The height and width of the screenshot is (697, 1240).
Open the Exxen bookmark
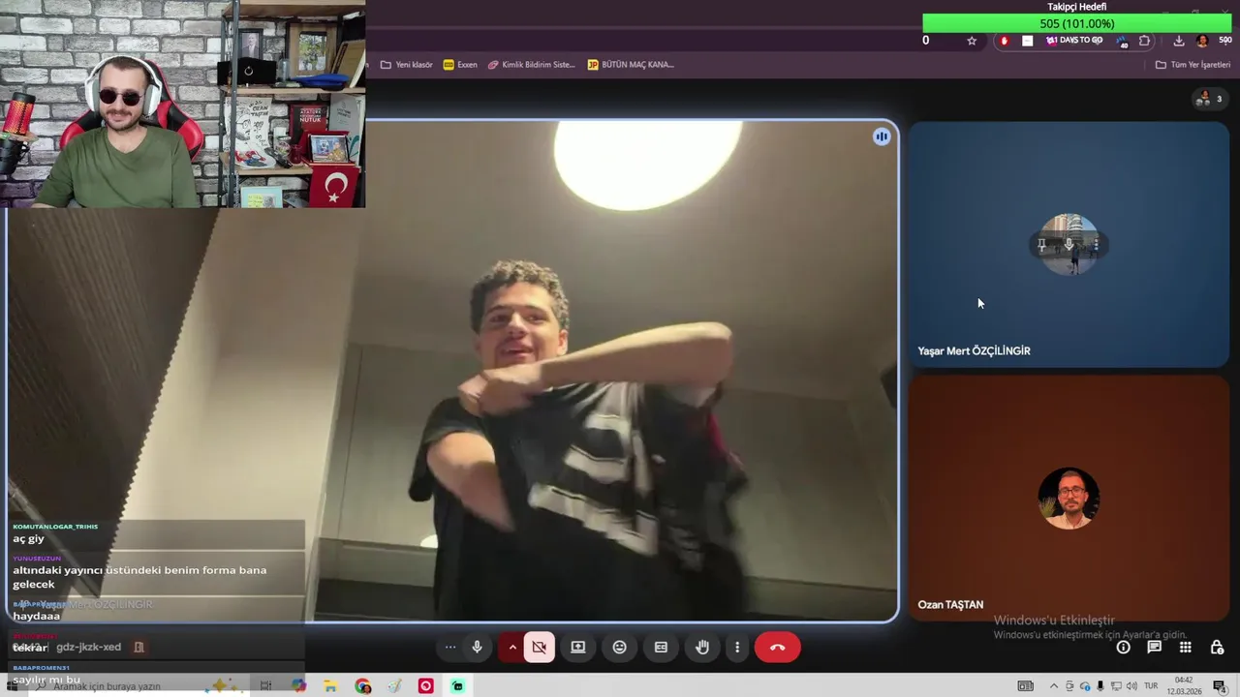point(460,65)
